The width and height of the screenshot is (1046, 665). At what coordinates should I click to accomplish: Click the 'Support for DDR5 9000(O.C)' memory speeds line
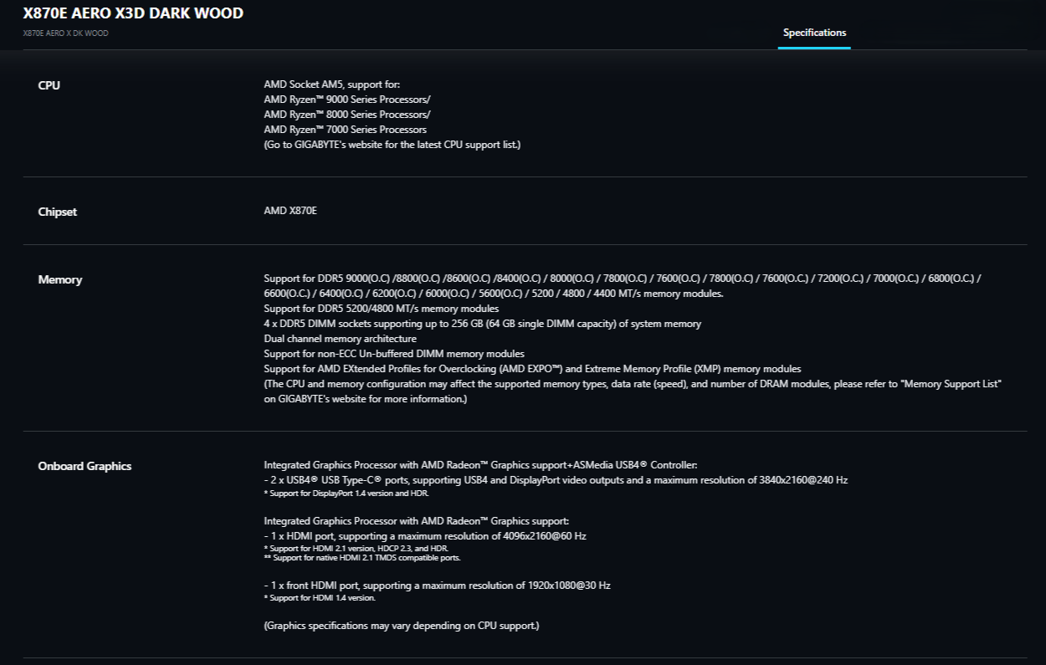point(623,286)
